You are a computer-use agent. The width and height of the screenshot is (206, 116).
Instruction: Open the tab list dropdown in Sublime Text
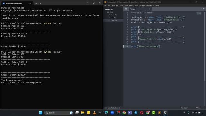[x=204, y=9]
